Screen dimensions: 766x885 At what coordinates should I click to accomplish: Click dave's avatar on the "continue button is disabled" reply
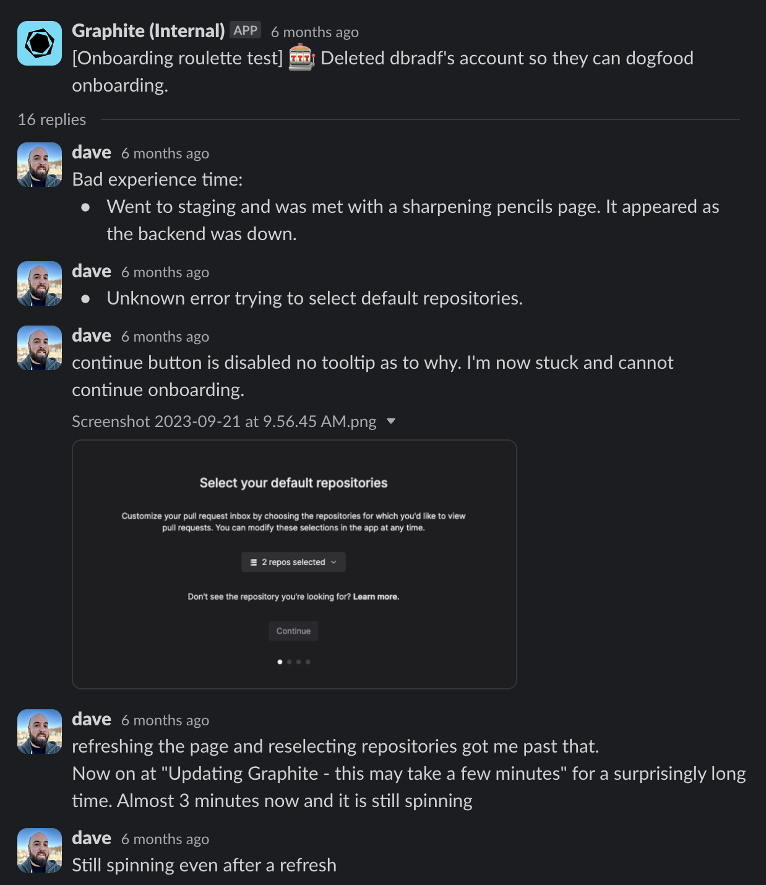[x=39, y=347]
